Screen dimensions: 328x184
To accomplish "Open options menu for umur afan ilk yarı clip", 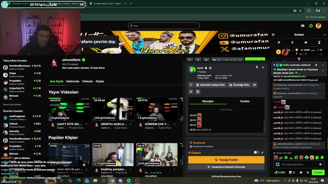I will (x=87, y=169).
